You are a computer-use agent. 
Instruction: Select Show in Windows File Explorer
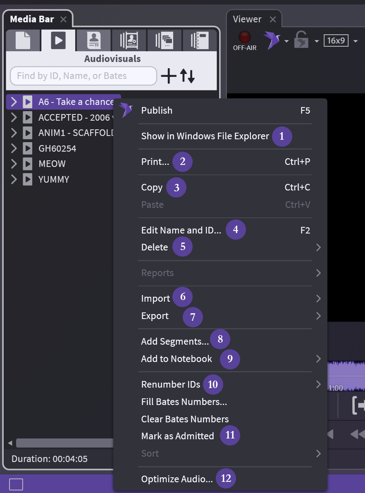pos(205,136)
